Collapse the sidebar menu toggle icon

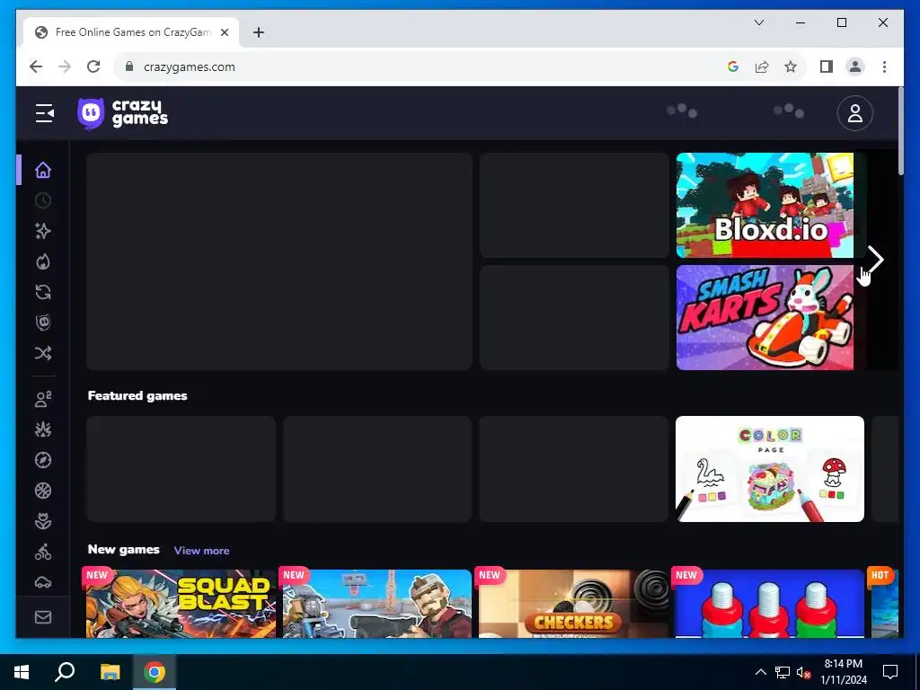tap(45, 113)
